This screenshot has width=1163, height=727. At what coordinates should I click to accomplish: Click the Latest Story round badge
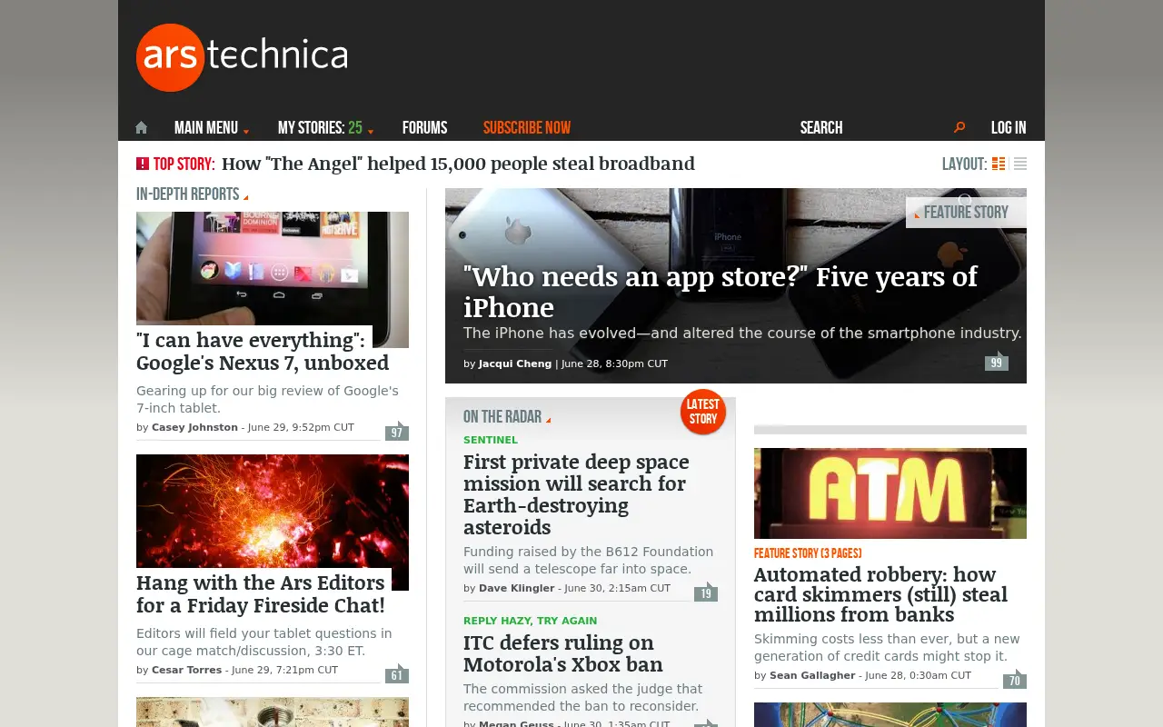click(703, 412)
